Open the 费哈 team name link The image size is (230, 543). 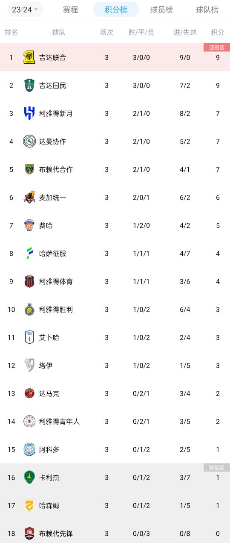[46, 225]
